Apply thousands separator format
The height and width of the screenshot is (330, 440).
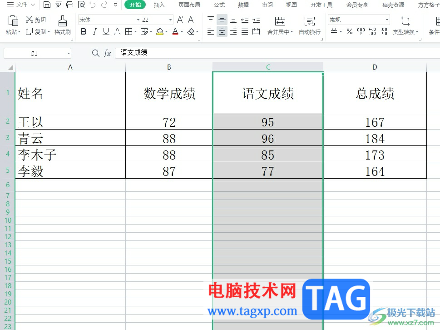[361, 31]
